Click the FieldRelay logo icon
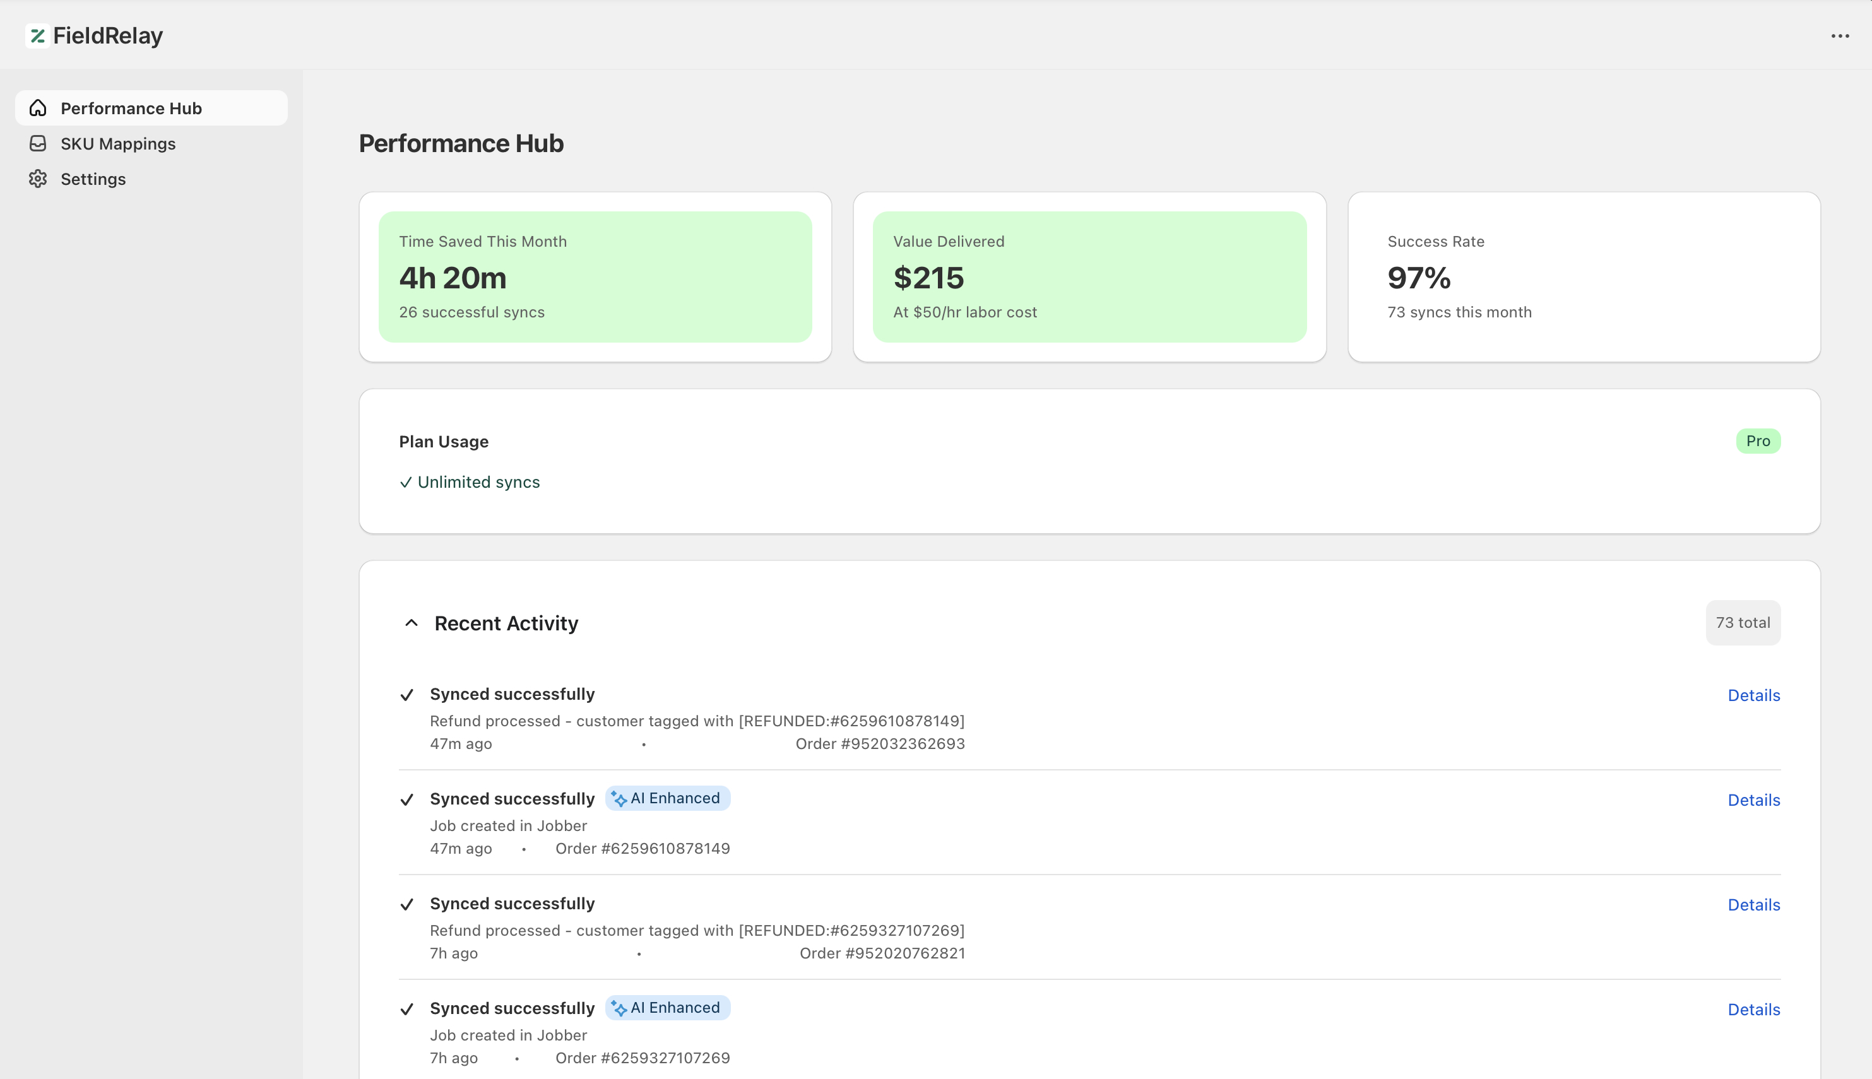The height and width of the screenshot is (1079, 1872). pos(37,35)
